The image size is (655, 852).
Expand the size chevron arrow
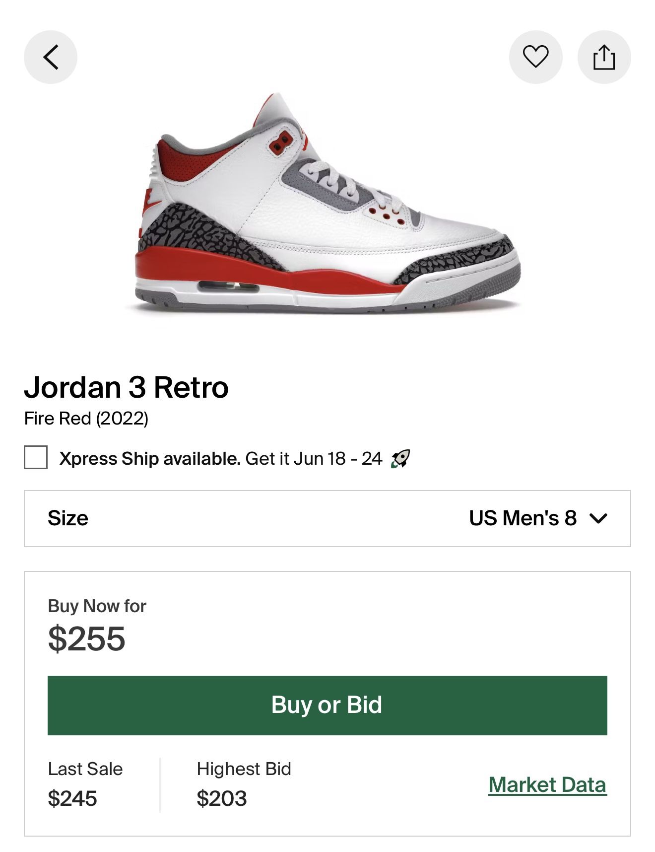(598, 518)
